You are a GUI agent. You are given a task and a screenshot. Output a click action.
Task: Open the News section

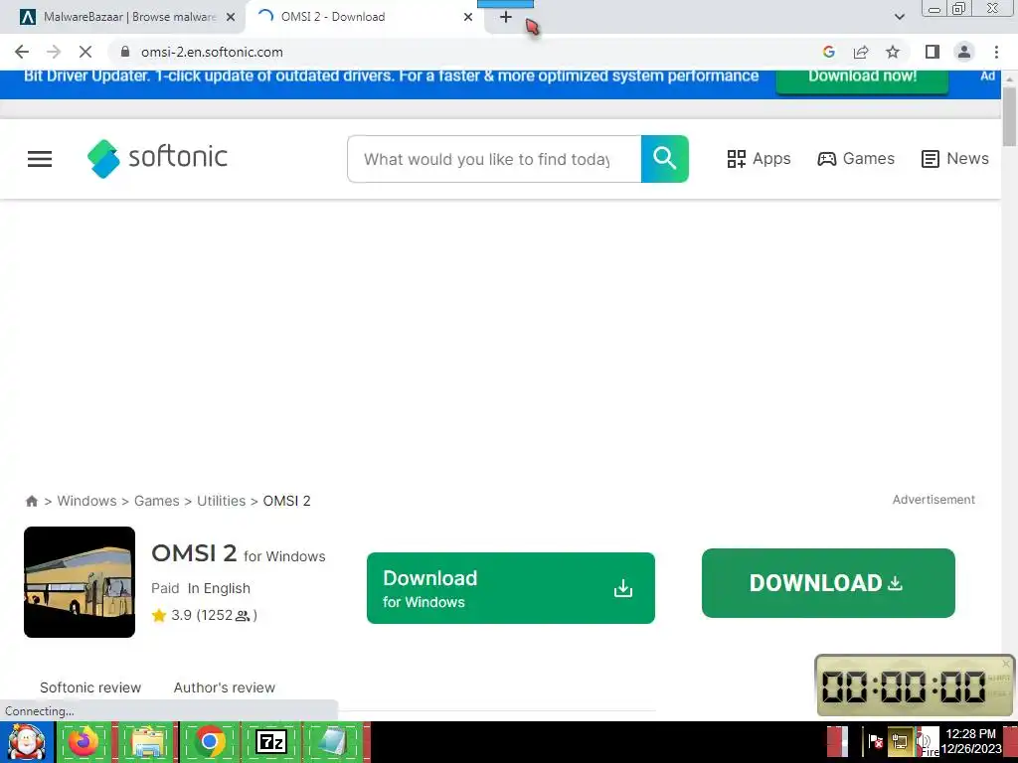(955, 159)
